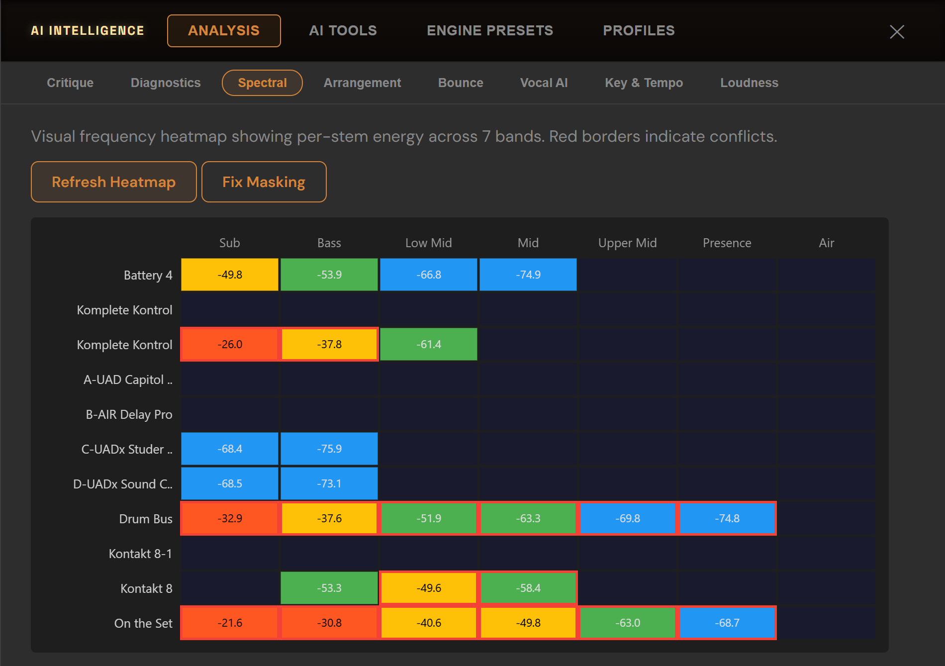Click D-UADx Sound Bass cell -73.1

pyautogui.click(x=329, y=483)
